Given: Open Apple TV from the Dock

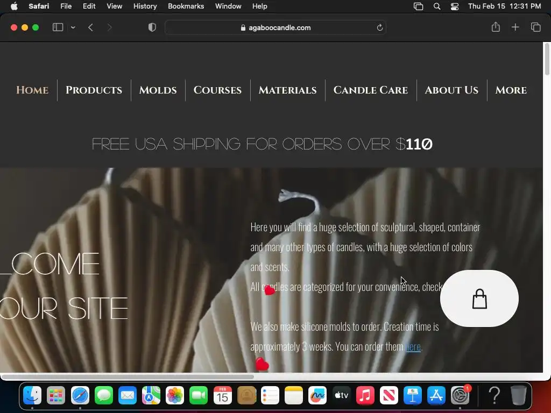Looking at the screenshot, I should point(341,395).
